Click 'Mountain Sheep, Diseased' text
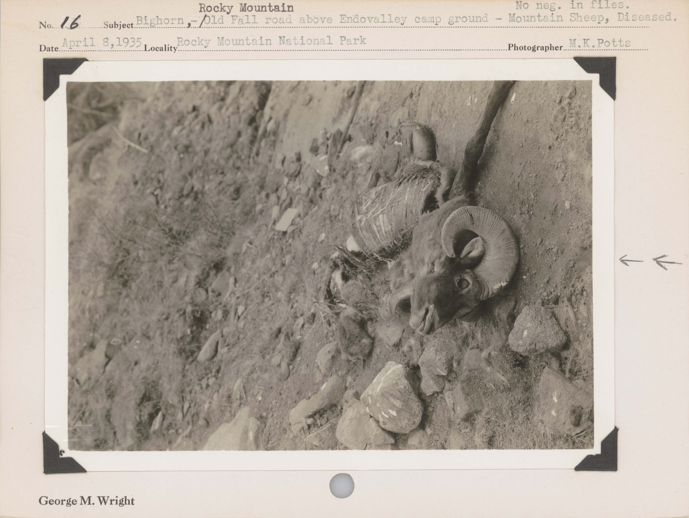 point(592,17)
